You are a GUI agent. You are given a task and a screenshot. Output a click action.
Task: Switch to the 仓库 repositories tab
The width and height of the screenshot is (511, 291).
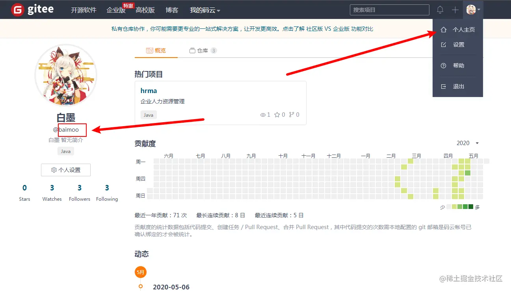[x=202, y=50]
